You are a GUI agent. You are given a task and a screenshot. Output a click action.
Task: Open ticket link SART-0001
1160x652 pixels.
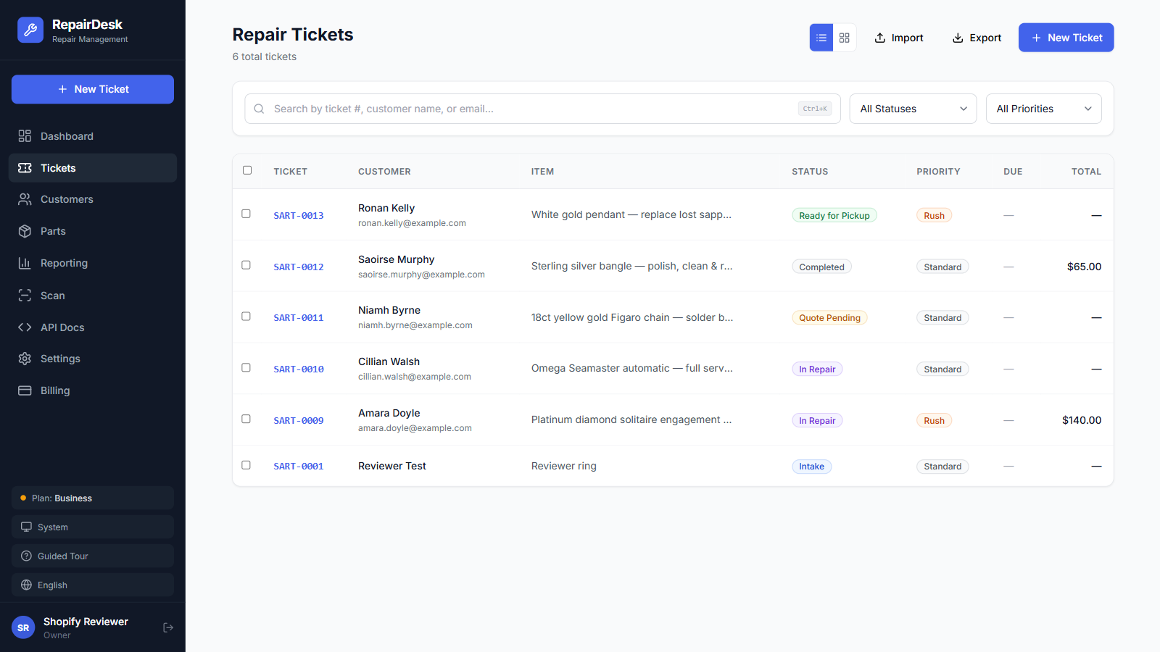(299, 467)
